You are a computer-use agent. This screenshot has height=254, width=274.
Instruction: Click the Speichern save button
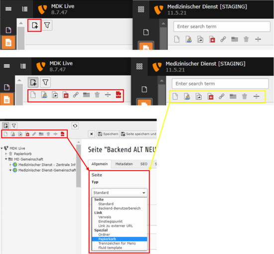(108, 134)
